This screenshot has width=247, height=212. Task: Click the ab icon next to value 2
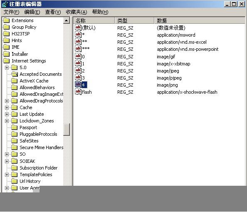pos(78,70)
